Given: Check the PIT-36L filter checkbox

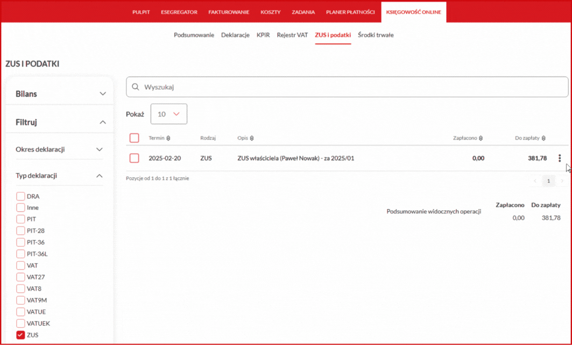Looking at the screenshot, I should (20, 254).
